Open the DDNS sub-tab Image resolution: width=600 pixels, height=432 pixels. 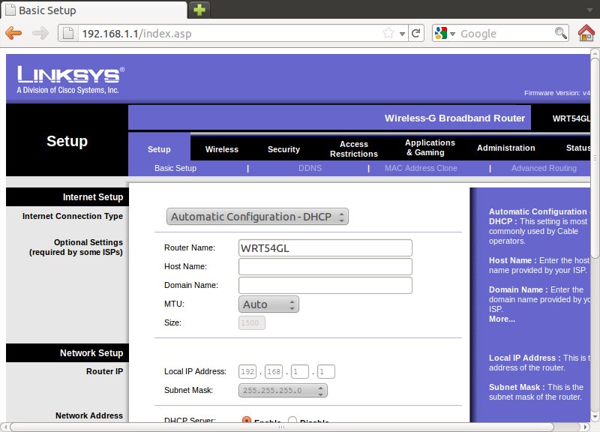[x=310, y=168]
